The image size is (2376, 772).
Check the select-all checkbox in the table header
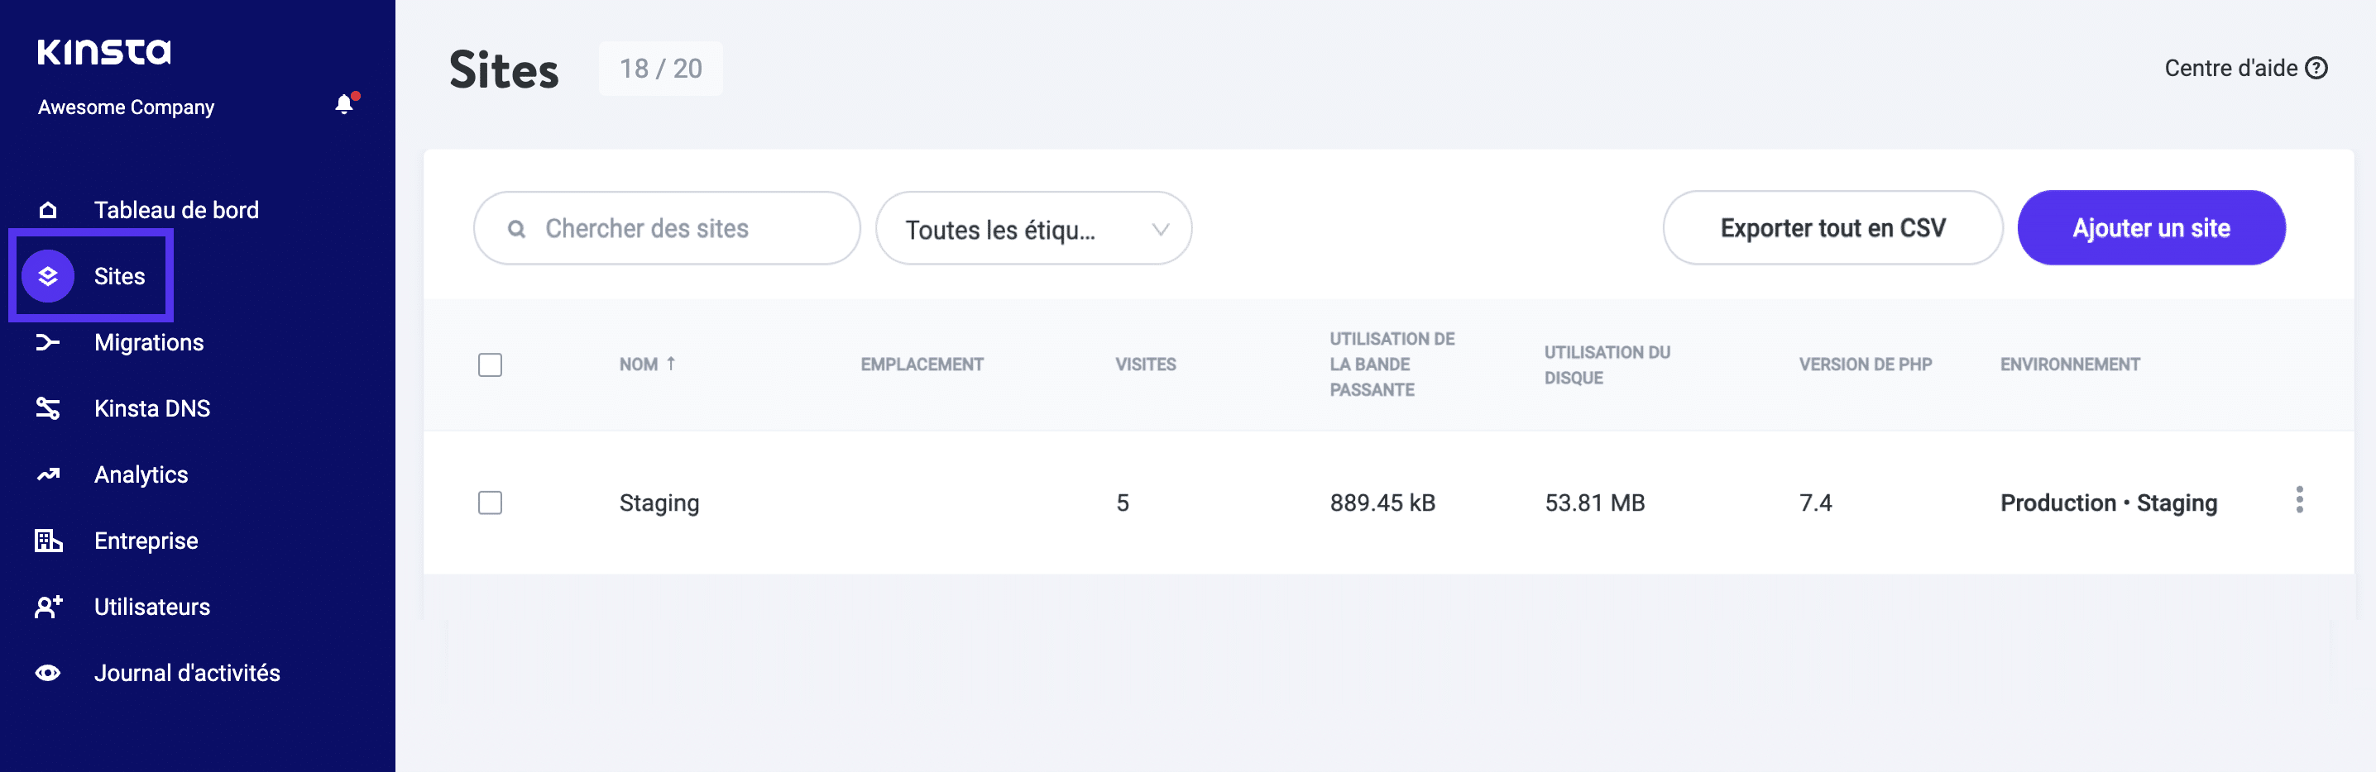coord(490,365)
